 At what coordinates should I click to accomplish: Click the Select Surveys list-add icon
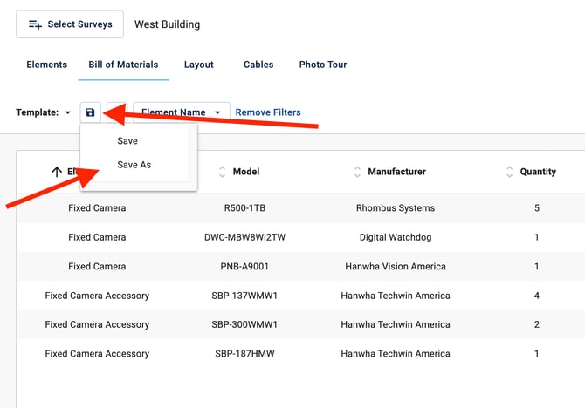point(35,24)
